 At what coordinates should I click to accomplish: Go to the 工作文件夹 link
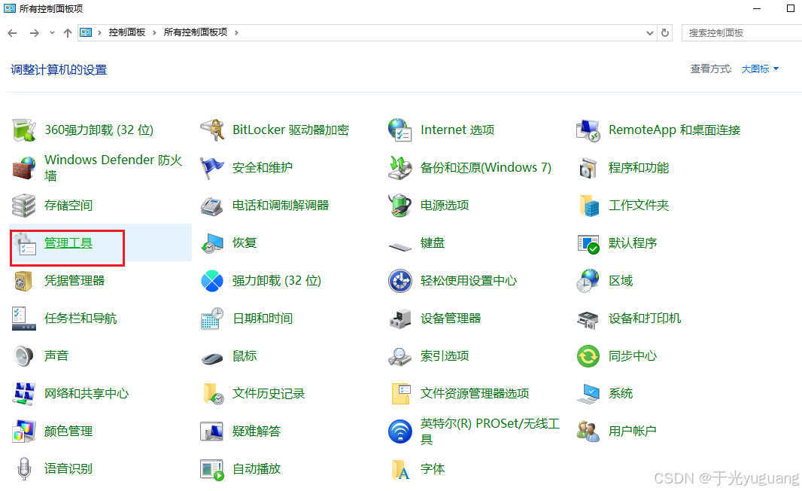click(x=638, y=206)
